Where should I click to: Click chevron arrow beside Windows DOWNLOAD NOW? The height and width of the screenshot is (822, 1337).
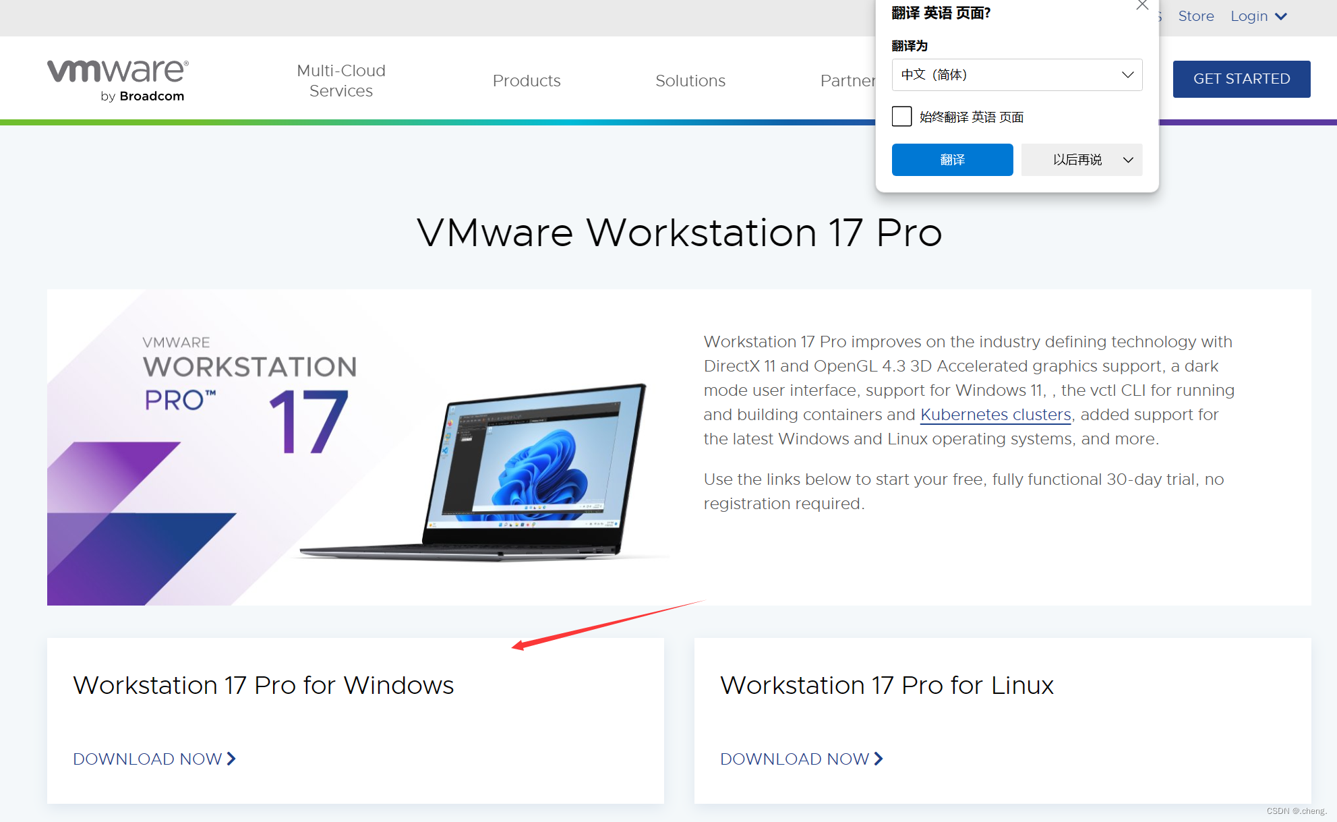[x=231, y=759]
